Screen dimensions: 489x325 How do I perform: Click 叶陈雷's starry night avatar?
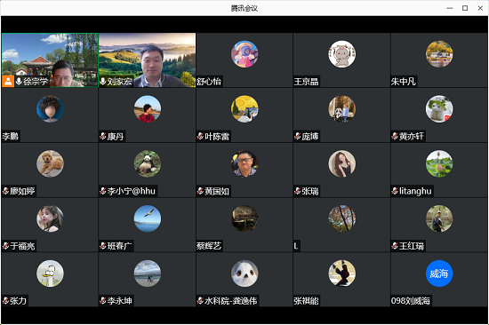pos(244,108)
